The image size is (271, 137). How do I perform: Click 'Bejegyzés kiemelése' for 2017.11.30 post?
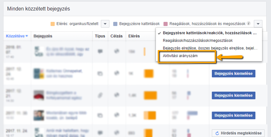click(x=233, y=115)
